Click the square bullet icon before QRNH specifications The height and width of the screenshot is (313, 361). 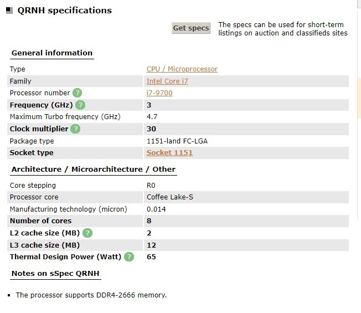9,11
